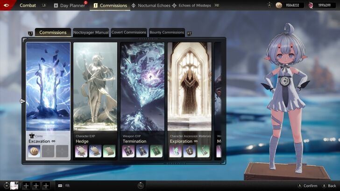Click the first empty plus team slot
340x191 pixels.
[x=26, y=185]
